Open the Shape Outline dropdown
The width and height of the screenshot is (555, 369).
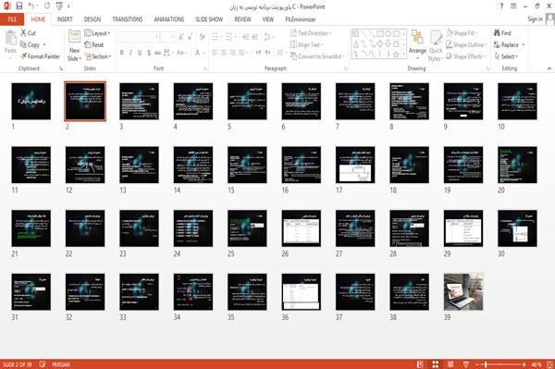pyautogui.click(x=467, y=44)
